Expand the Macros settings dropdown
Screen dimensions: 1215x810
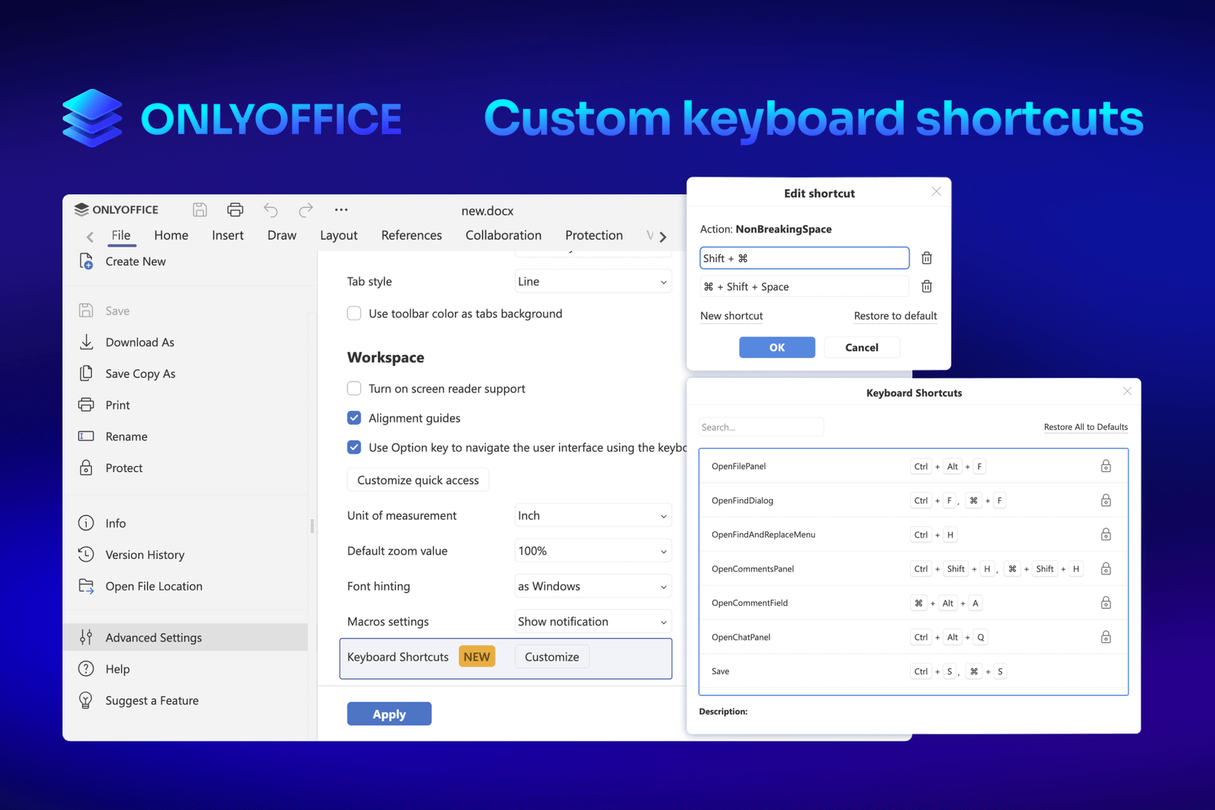pyautogui.click(x=593, y=621)
